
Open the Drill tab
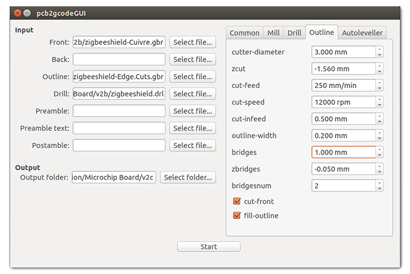294,33
